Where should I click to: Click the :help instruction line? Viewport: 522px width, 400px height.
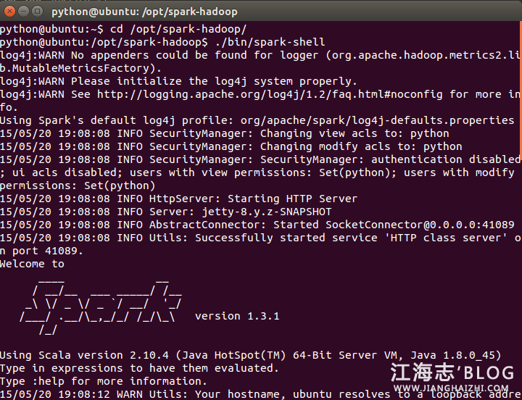104,381
